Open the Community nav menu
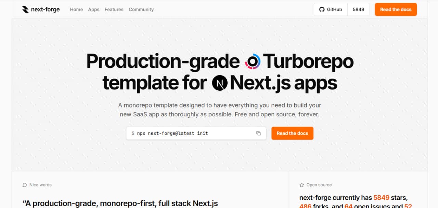 (141, 10)
